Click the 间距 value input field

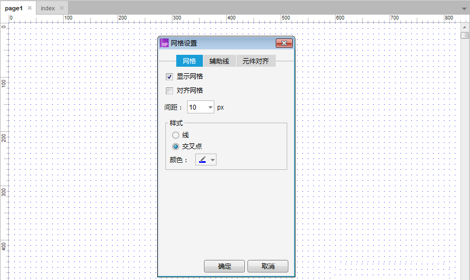(196, 107)
